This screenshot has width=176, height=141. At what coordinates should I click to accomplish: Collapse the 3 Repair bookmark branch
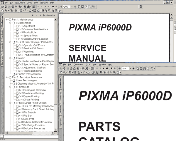click(x=10, y=58)
